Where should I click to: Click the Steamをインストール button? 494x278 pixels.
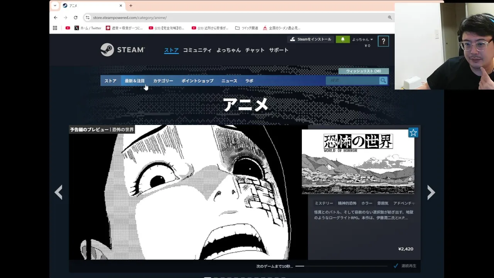310,39
